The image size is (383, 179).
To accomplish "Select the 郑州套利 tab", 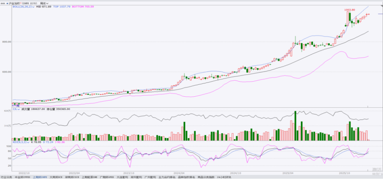I will pos(136,177).
